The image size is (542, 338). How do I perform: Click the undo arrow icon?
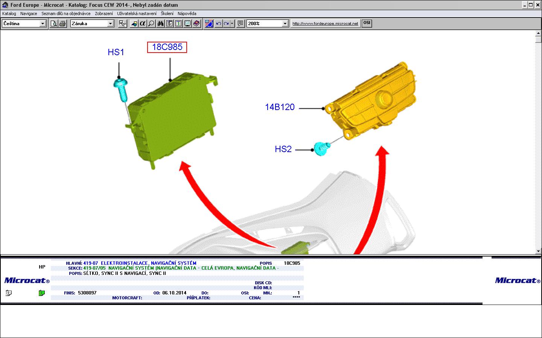218,24
